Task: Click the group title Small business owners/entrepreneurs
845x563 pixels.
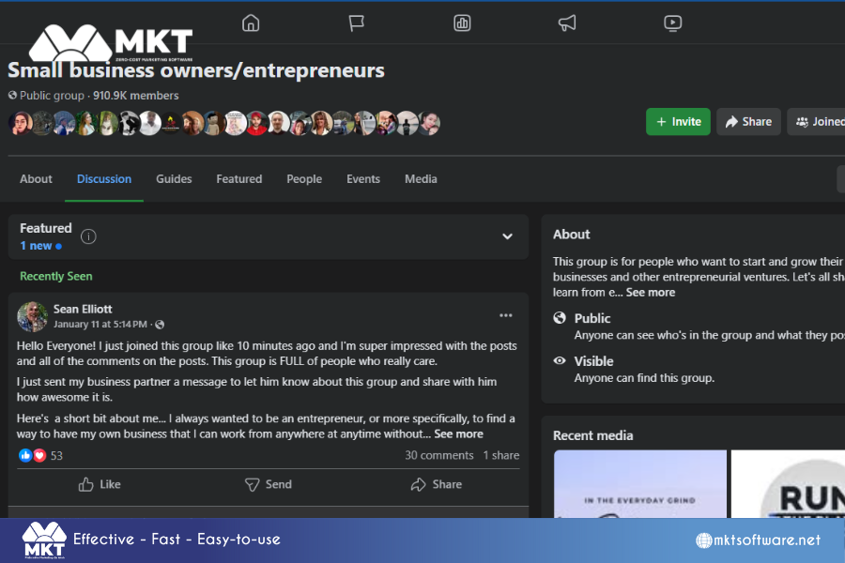Action: point(196,70)
